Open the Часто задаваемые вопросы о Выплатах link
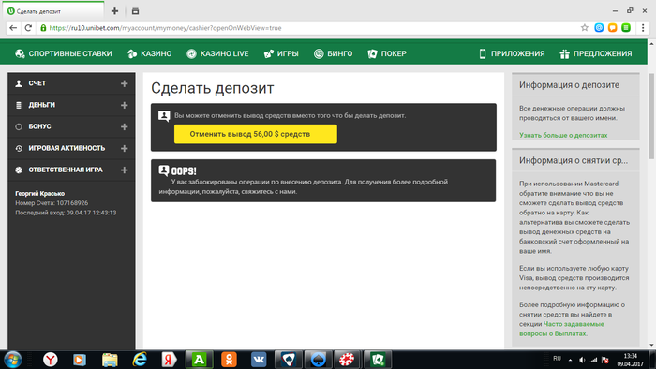Viewport: 656px width, 369px height. (562, 329)
